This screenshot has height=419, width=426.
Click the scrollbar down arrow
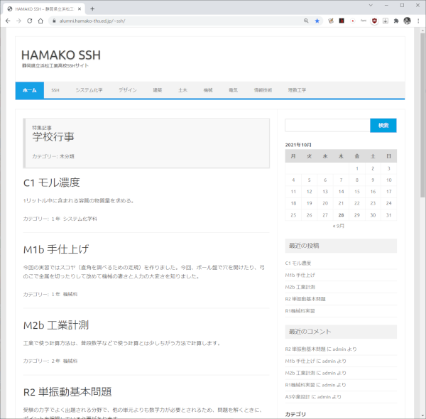tap(422, 415)
